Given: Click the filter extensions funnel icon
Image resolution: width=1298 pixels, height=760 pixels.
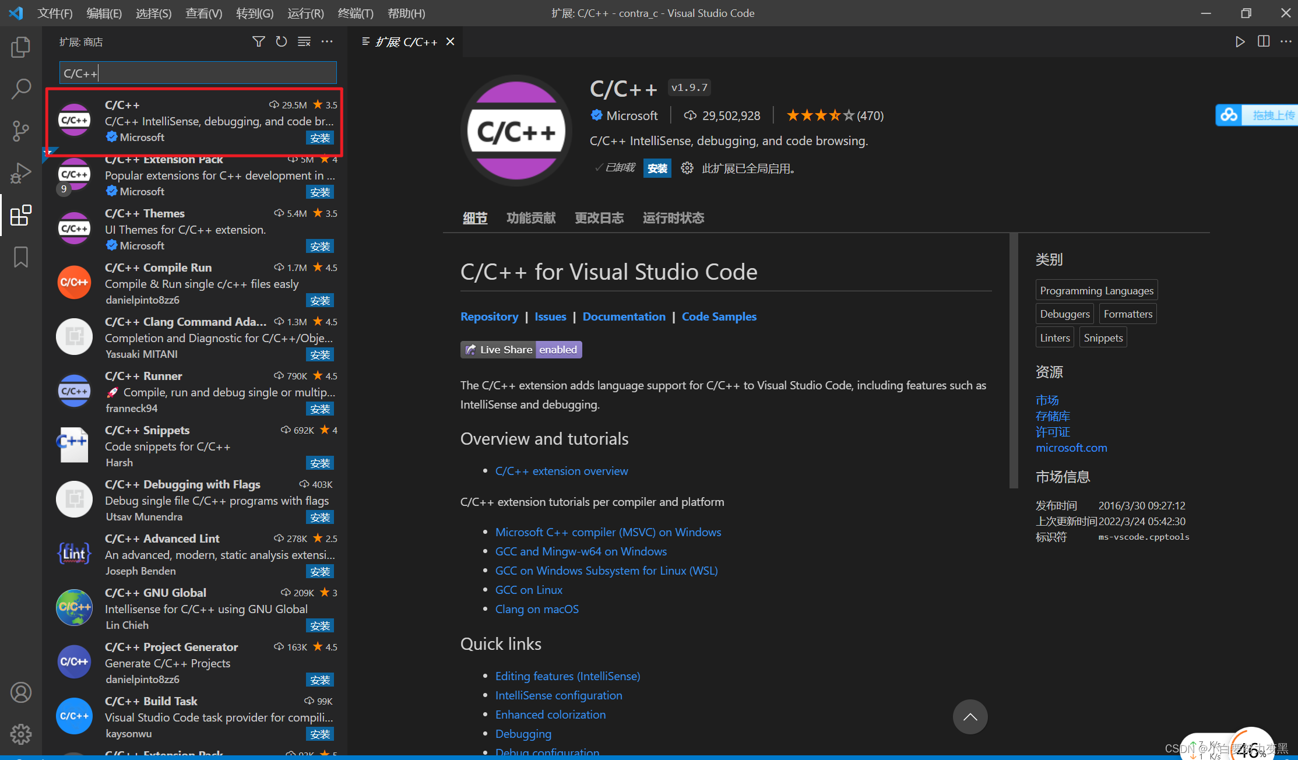Looking at the screenshot, I should (258, 41).
